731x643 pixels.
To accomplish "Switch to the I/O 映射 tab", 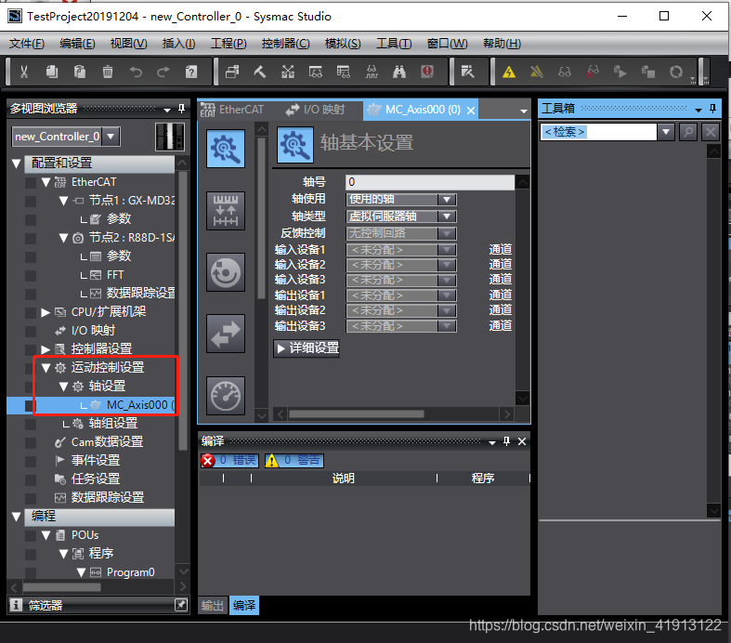I will [316, 110].
